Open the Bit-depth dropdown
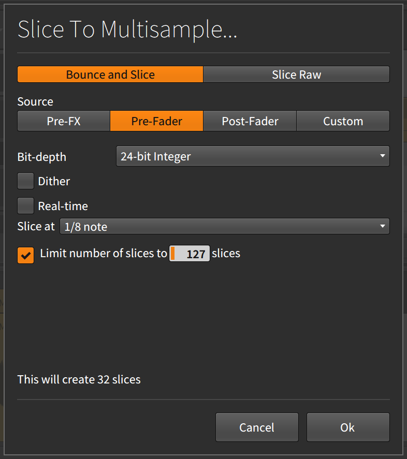Image resolution: width=407 pixels, height=459 pixels. (253, 156)
